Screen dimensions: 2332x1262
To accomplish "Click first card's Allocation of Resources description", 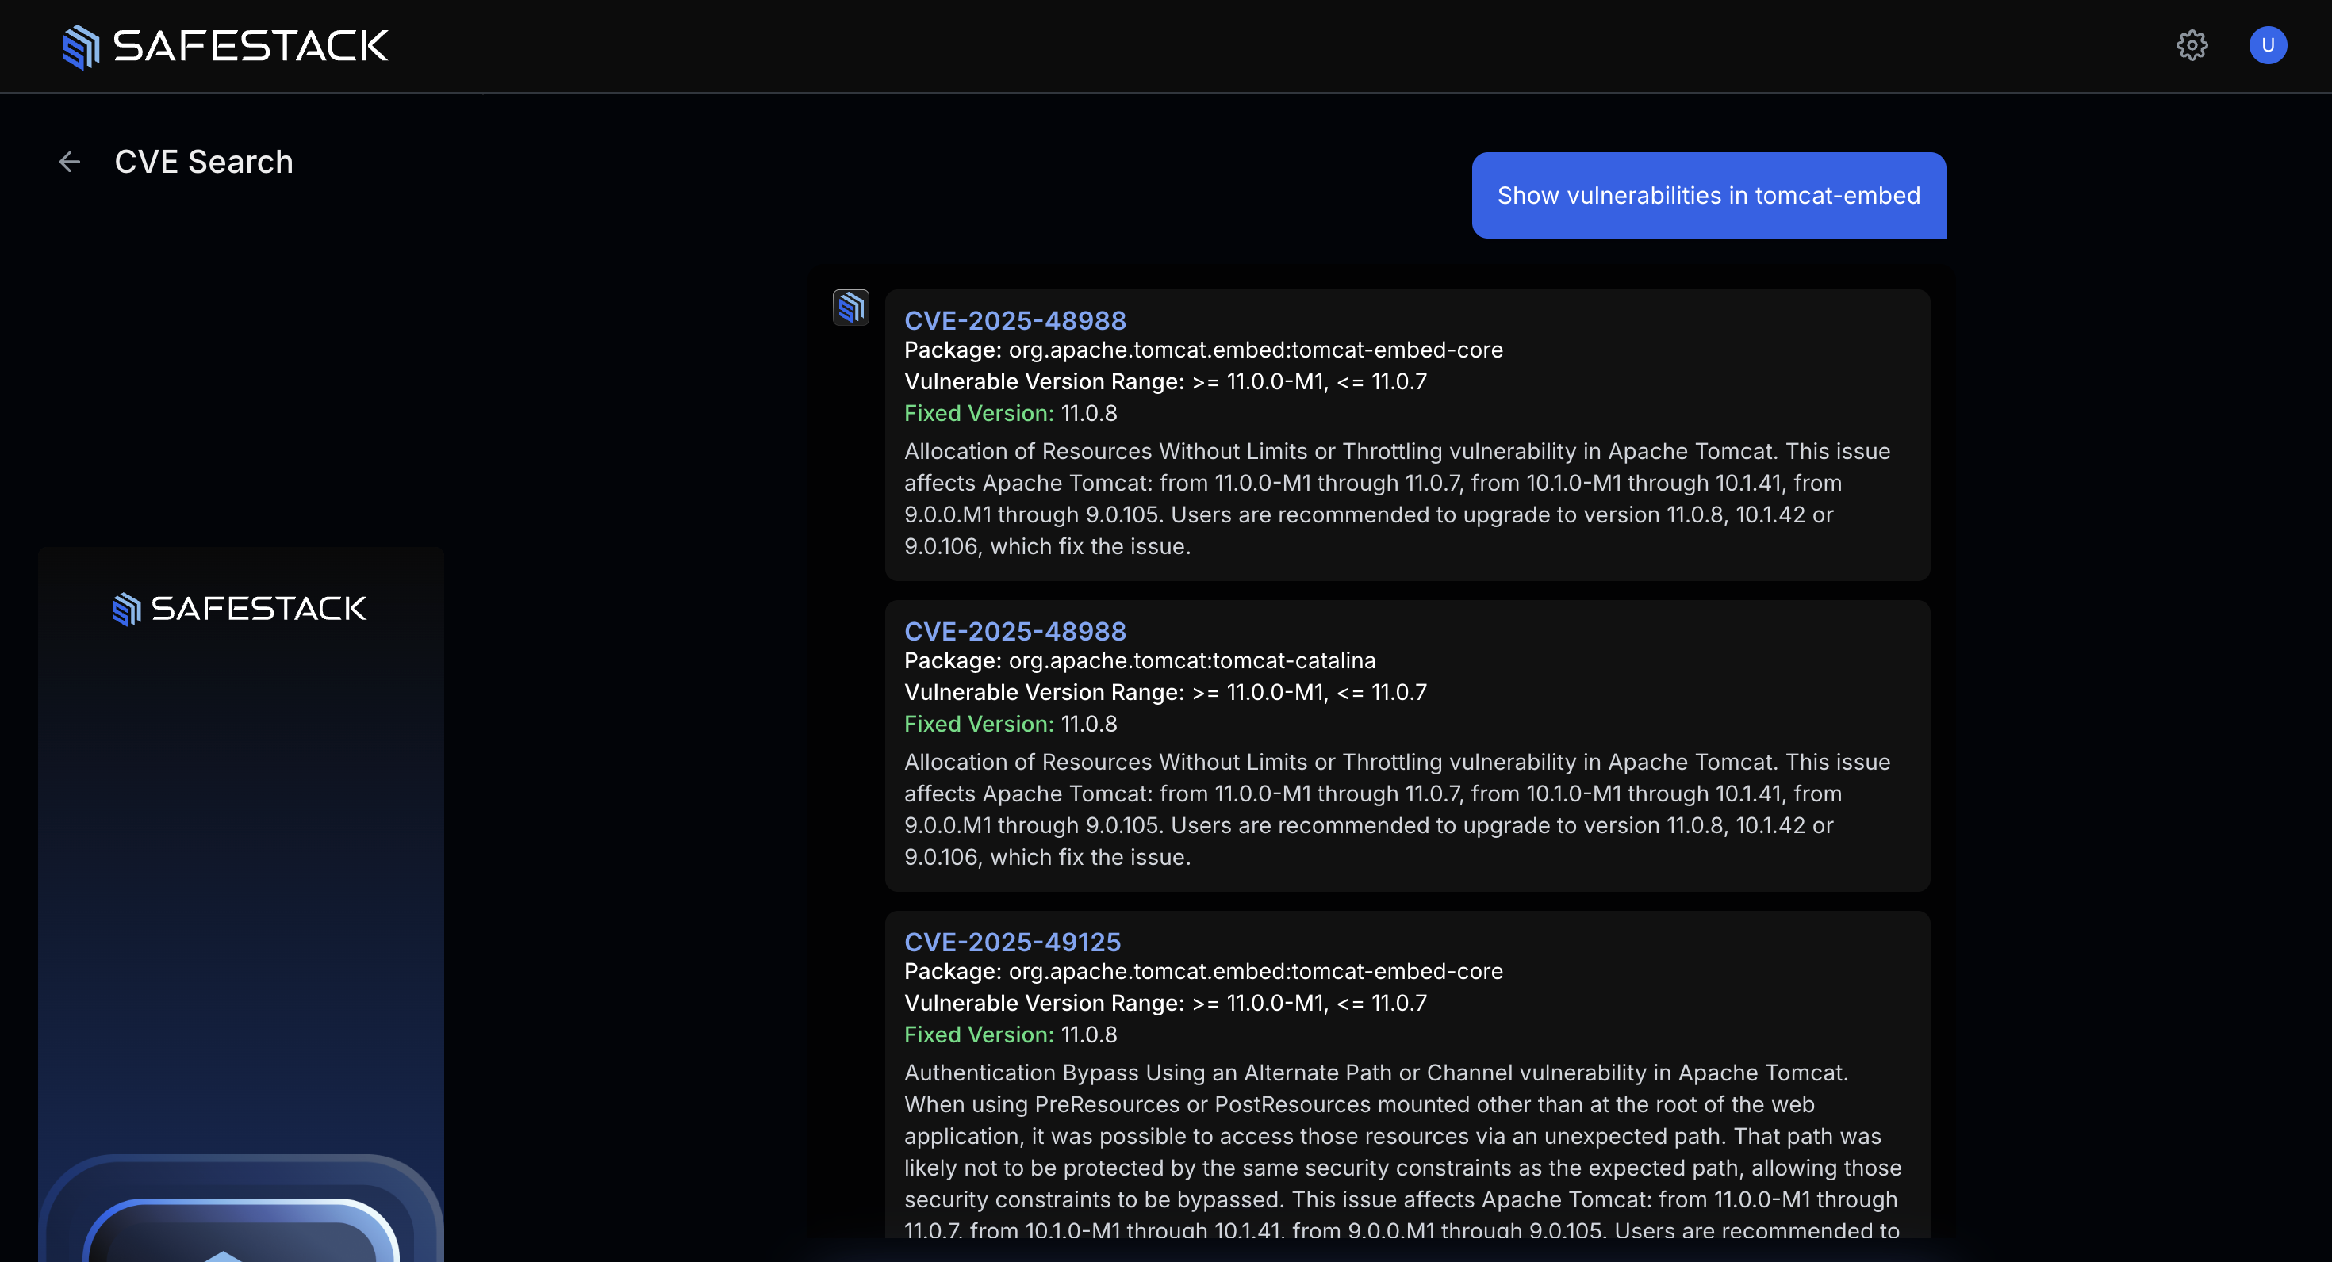I will 1397,499.
